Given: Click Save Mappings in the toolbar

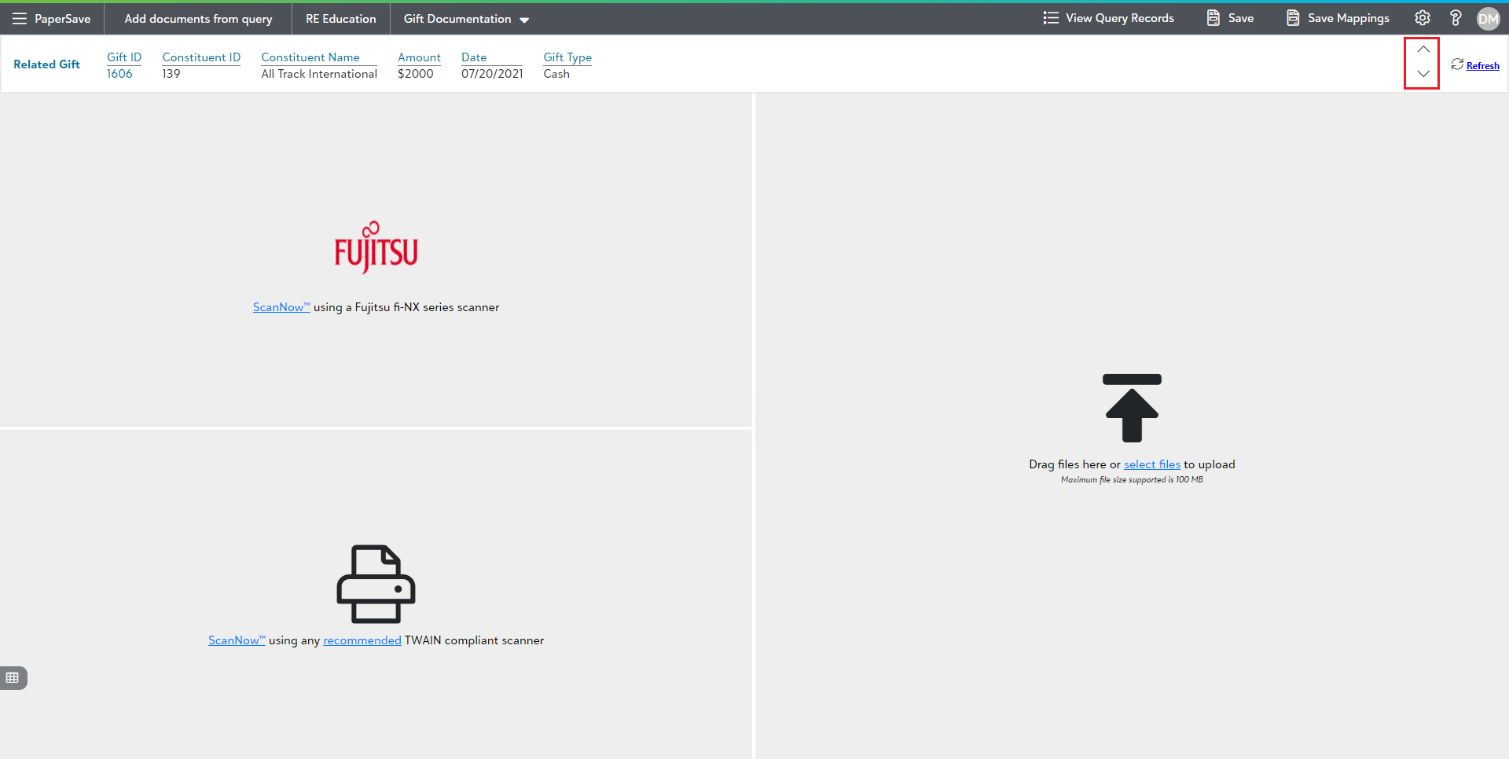Looking at the screenshot, I should click(1338, 18).
